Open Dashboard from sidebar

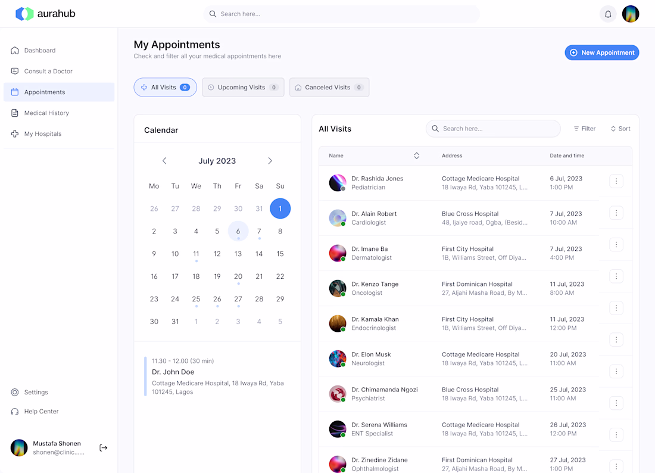tap(59, 51)
